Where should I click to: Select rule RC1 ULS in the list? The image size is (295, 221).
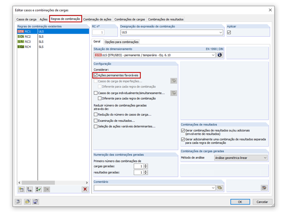coord(53,31)
